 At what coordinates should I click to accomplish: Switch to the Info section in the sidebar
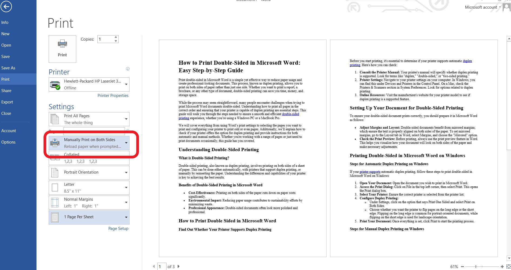(x=5, y=22)
